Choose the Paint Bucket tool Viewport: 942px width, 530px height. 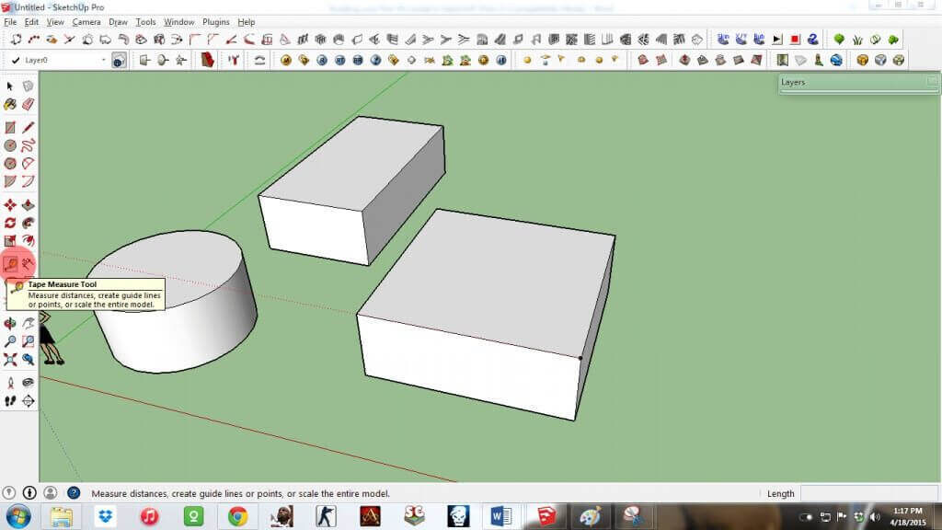tap(10, 105)
